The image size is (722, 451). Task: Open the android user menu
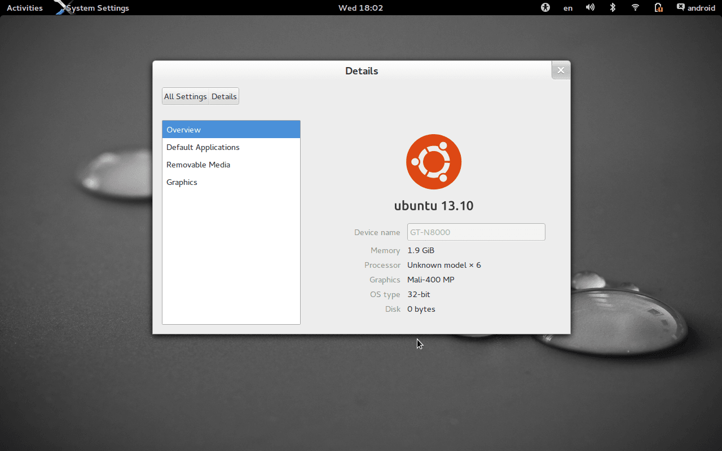(696, 8)
